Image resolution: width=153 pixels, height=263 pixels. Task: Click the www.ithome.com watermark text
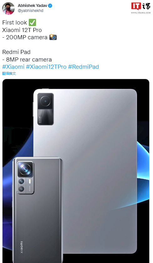141,13
